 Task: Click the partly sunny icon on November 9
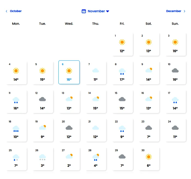click(149, 70)
